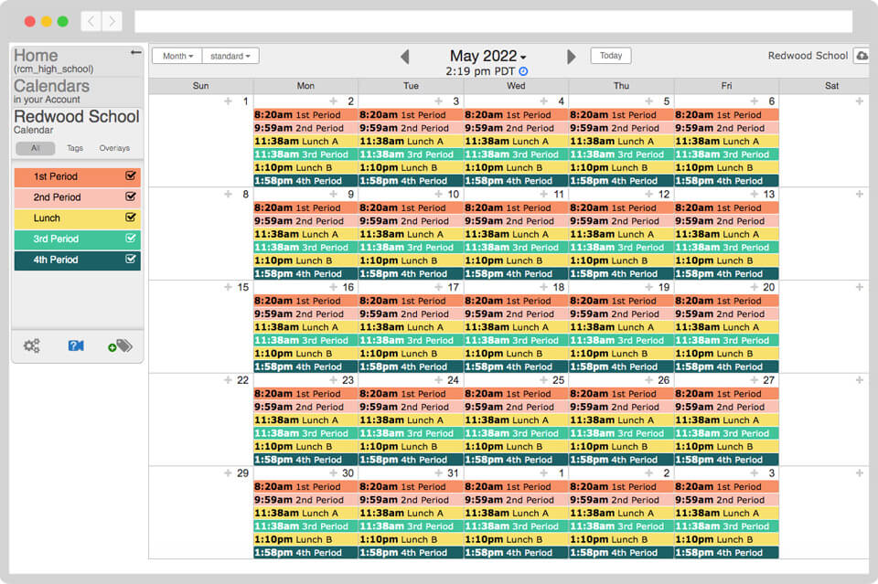Viewport: 878px width, 584px height.
Task: Toggle visibility of the 1st Period calendar
Action: pos(131,175)
